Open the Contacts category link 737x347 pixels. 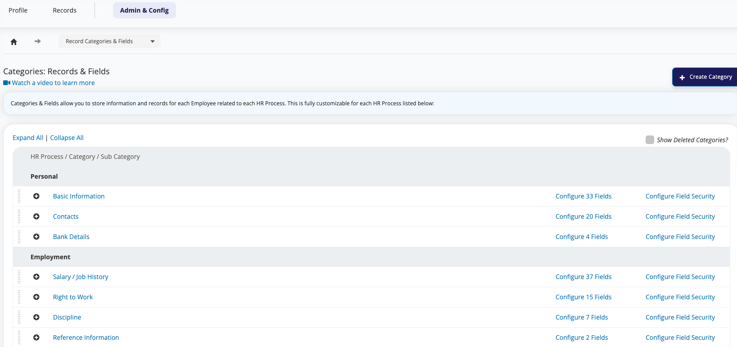coord(66,216)
